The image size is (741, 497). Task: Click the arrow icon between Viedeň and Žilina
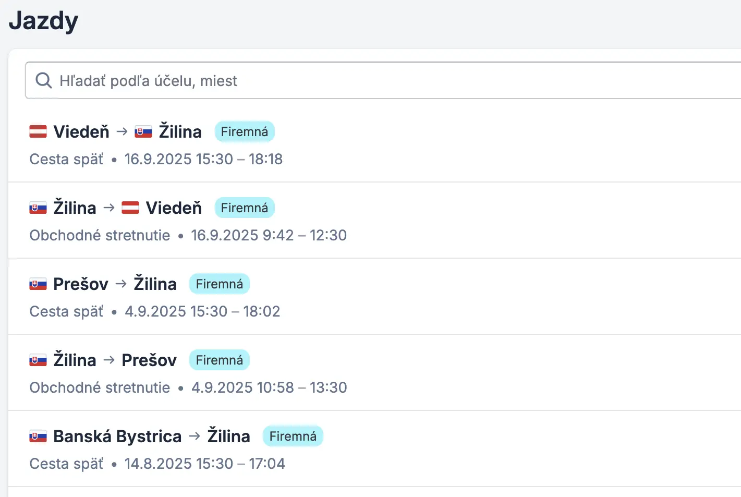coord(122,131)
